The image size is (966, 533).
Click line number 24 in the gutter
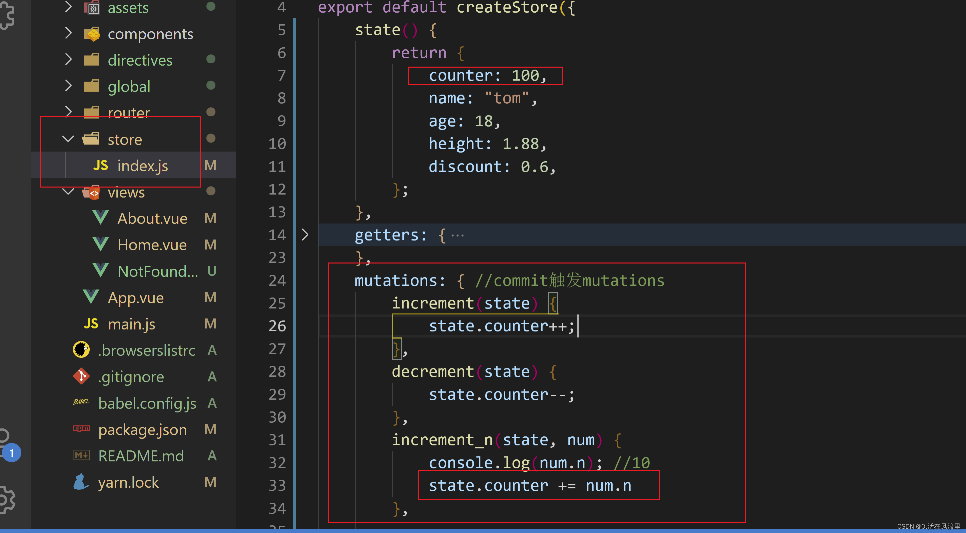click(277, 280)
